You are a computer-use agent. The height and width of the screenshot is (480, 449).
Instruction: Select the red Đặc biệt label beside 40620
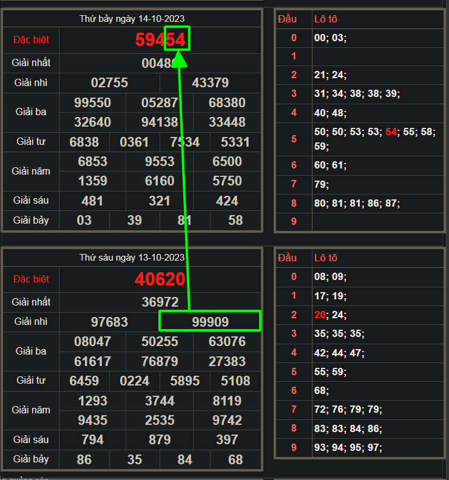31,279
